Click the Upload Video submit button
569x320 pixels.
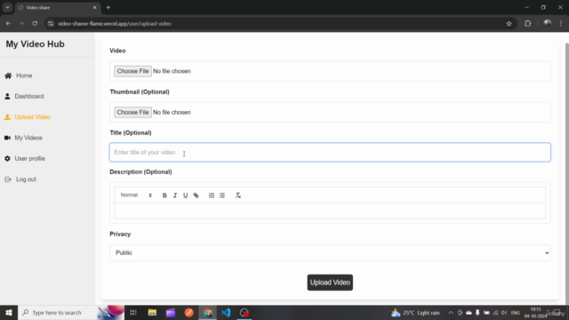[330, 283]
